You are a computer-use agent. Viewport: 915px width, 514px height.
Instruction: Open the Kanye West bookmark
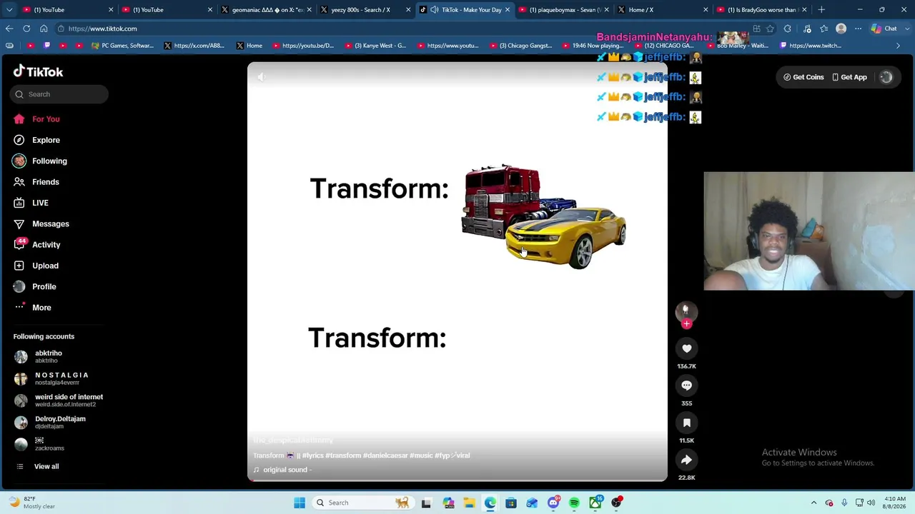click(375, 46)
